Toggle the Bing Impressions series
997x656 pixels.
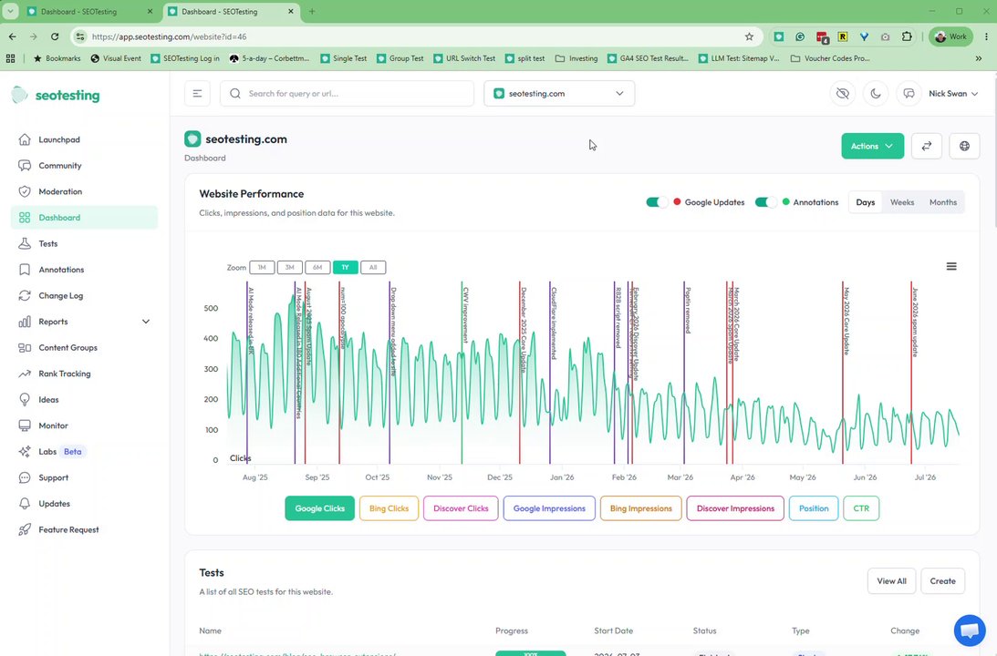(x=641, y=508)
